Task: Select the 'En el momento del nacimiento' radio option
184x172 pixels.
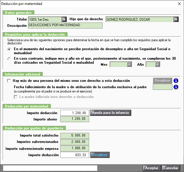Action: 9,50
